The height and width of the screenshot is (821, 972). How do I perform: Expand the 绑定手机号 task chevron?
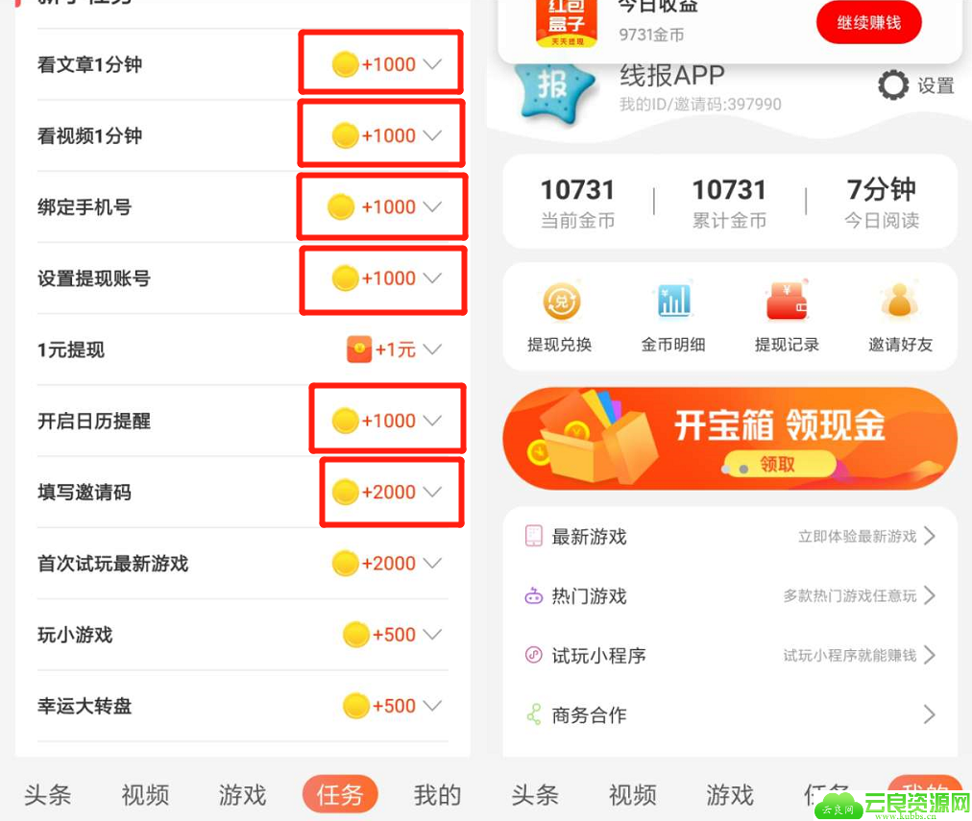pyautogui.click(x=432, y=206)
